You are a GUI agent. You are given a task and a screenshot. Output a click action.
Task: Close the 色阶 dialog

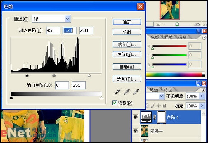(x=140, y=6)
